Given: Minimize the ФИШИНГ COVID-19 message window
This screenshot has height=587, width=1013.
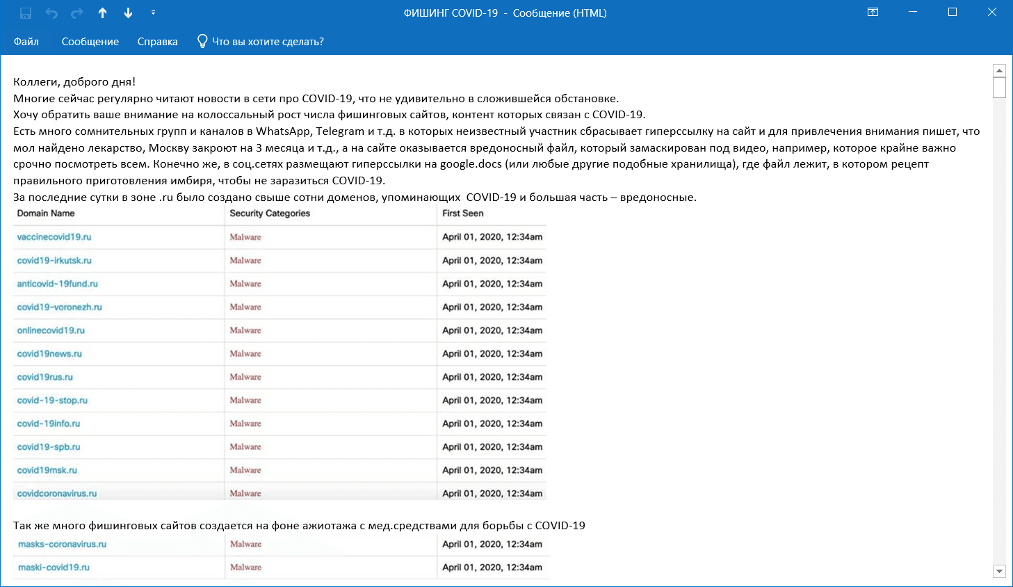Looking at the screenshot, I should coord(913,13).
